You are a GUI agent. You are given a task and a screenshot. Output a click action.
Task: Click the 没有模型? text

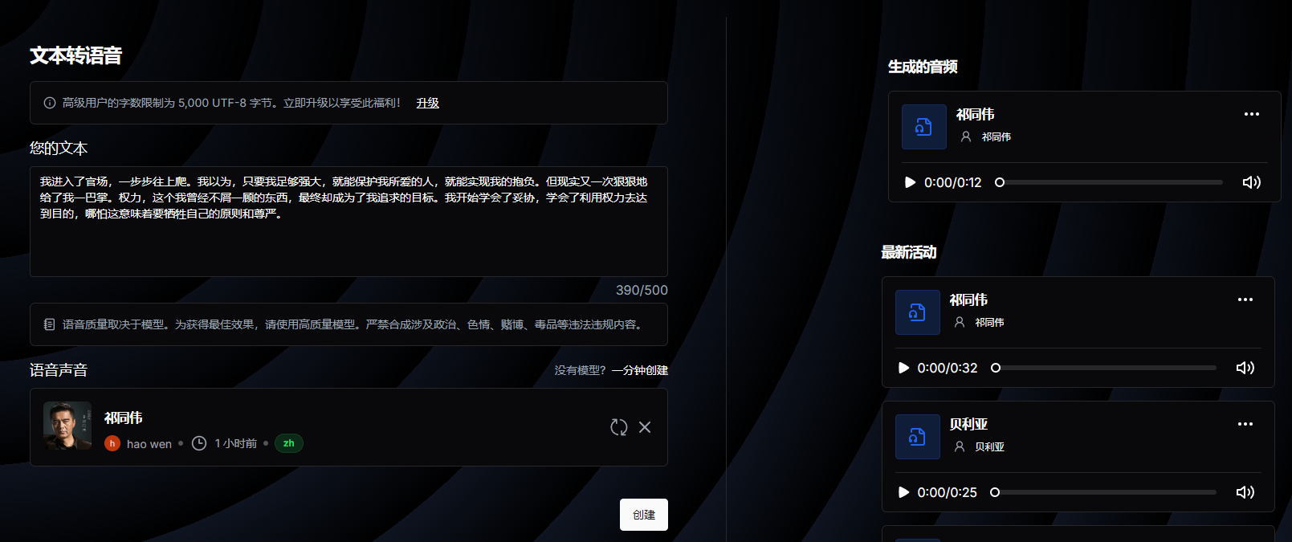(x=580, y=370)
